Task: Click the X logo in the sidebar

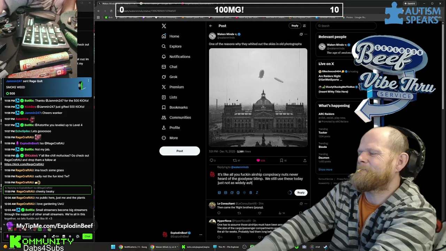Action: 164,26
